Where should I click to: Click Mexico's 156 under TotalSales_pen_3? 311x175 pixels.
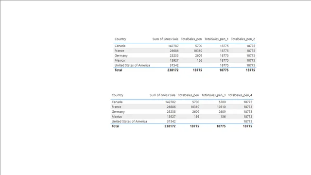pos(223,117)
